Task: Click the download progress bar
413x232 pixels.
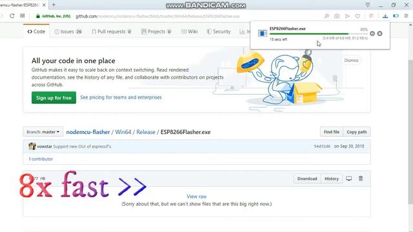Action: tap(318, 34)
